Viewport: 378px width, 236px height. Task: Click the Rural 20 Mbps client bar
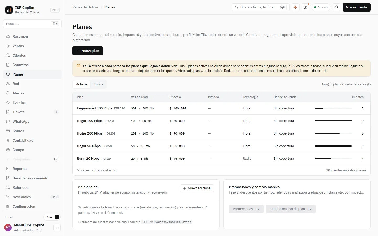(333, 159)
